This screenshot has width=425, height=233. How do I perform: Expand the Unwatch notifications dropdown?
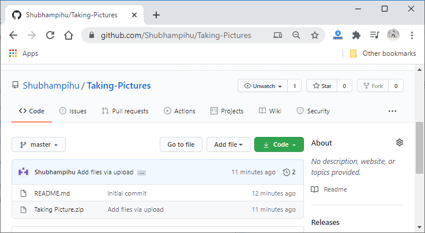pos(262,86)
